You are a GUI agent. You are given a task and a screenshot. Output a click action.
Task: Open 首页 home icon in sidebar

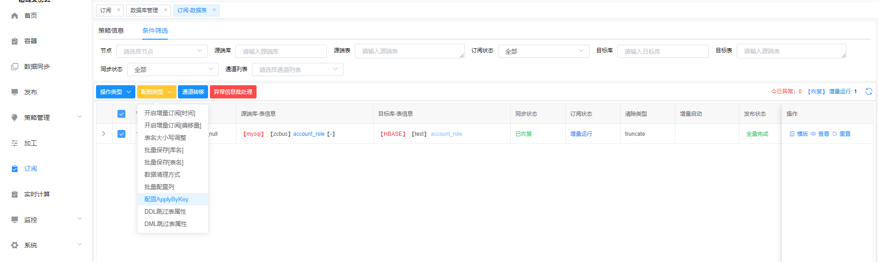(15, 16)
